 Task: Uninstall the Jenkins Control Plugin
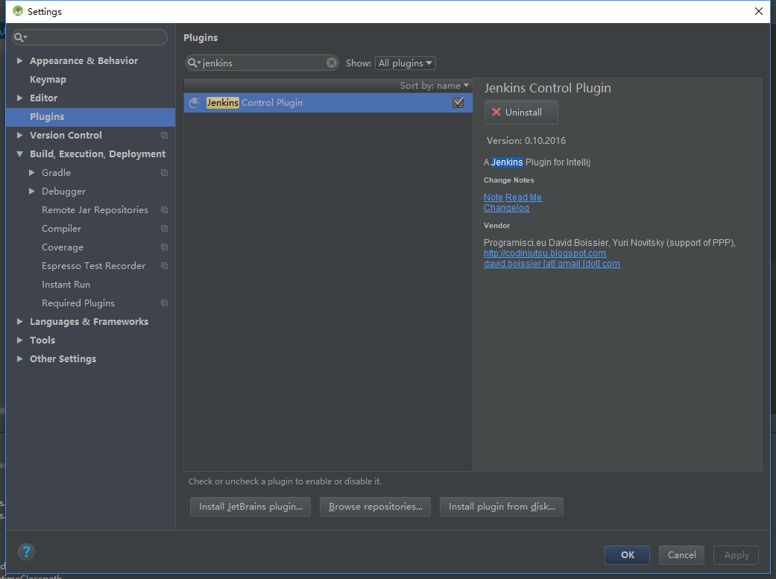[x=521, y=113]
